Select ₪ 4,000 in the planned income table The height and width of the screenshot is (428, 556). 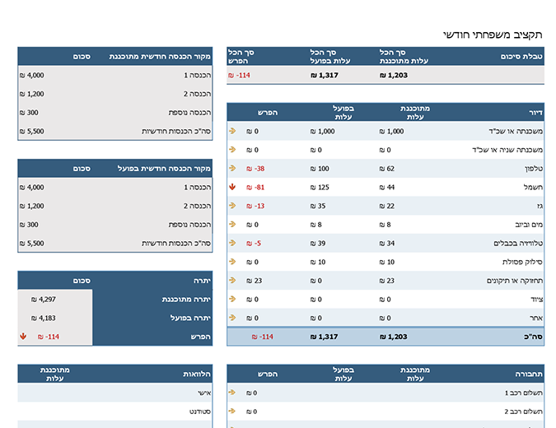32,75
